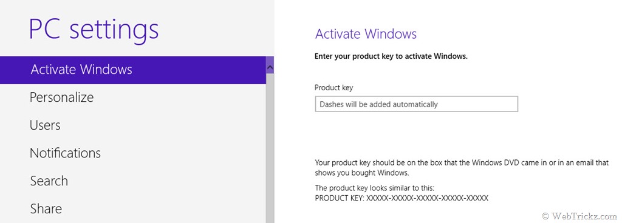Focus the Dashes will be added automatically placeholder
The width and height of the screenshot is (622, 223).
(379, 104)
